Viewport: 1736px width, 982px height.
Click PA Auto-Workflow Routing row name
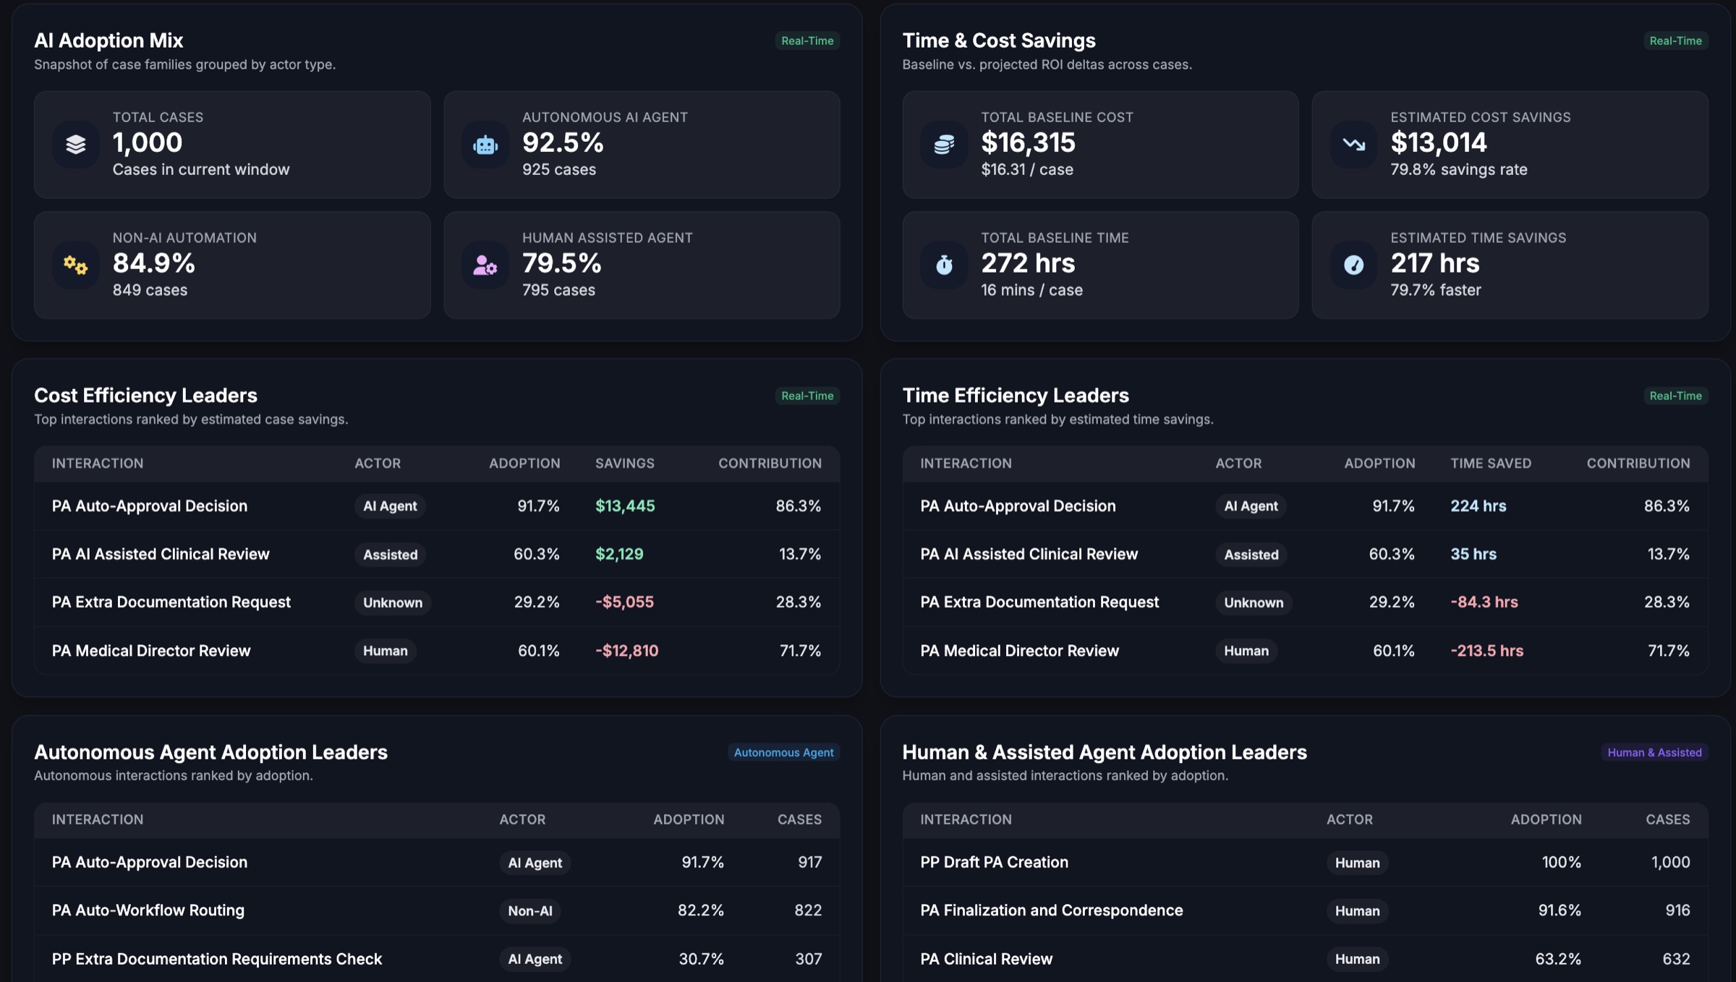pyautogui.click(x=148, y=910)
